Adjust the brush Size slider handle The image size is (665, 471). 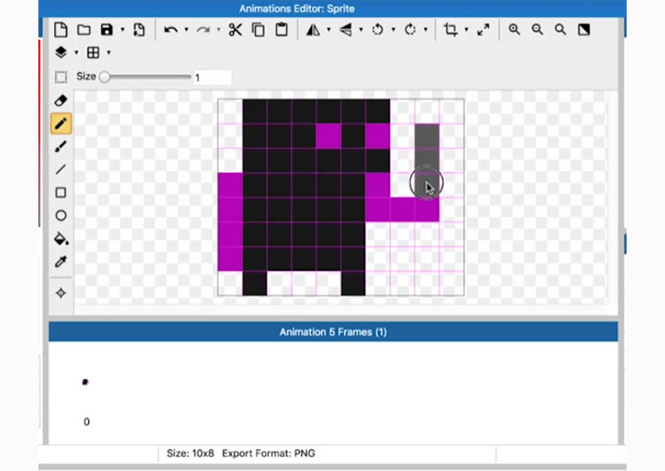(x=105, y=77)
